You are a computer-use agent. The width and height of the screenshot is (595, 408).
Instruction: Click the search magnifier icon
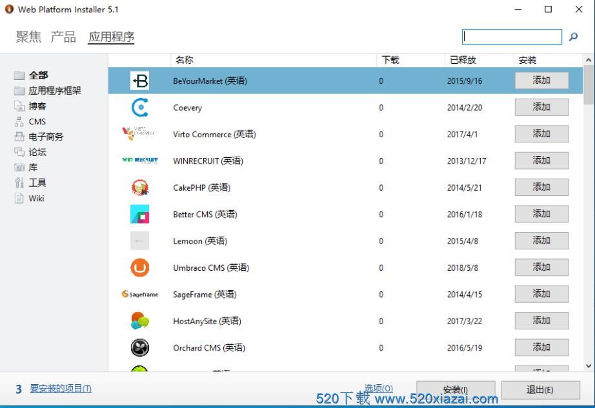573,37
